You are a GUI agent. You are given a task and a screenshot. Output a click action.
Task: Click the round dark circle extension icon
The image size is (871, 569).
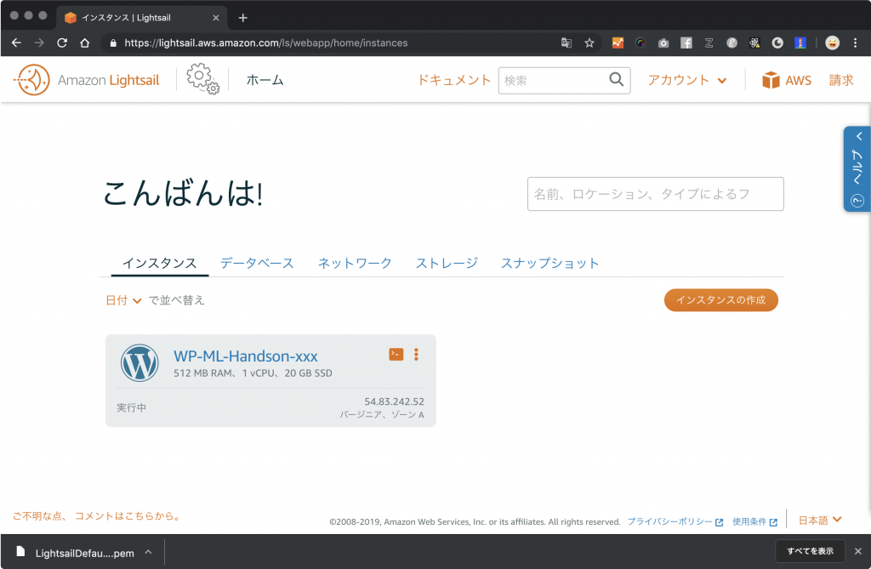click(640, 43)
